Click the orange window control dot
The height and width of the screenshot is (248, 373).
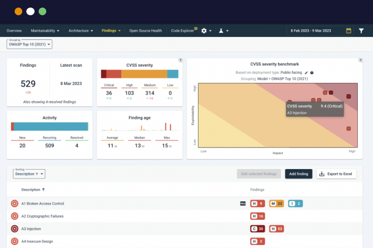tap(18, 11)
